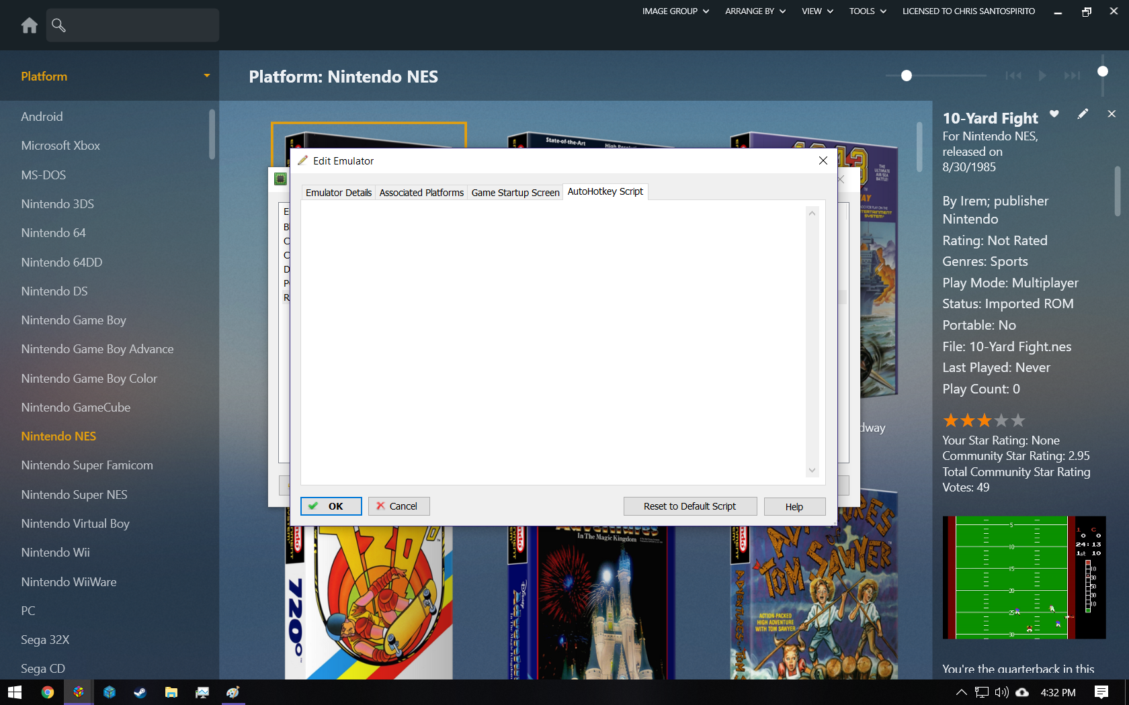Switch to Associated Platforms tab

pyautogui.click(x=421, y=193)
